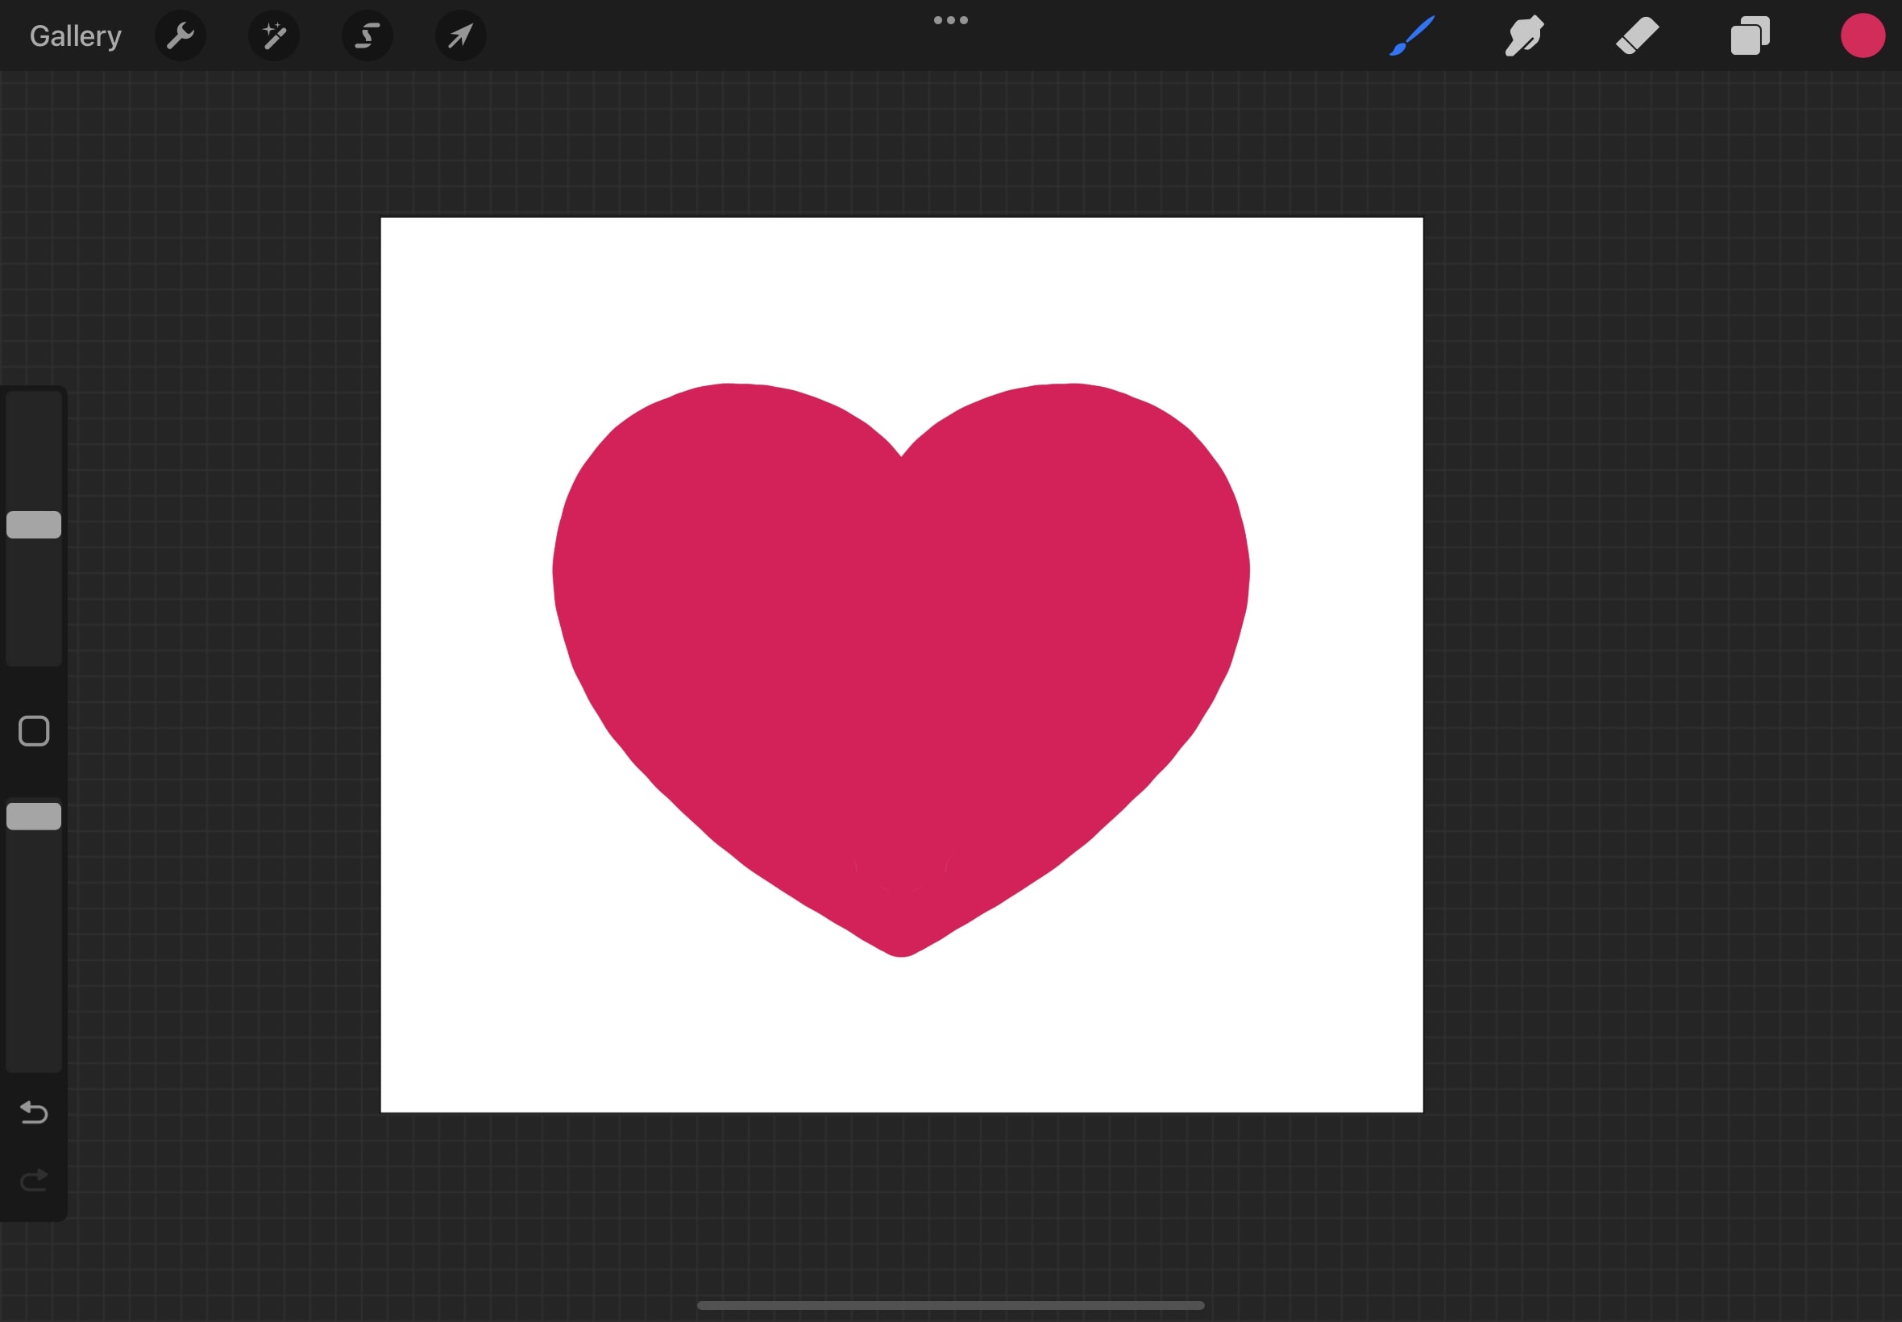
Task: Click the brush size slider handle
Action: click(34, 524)
